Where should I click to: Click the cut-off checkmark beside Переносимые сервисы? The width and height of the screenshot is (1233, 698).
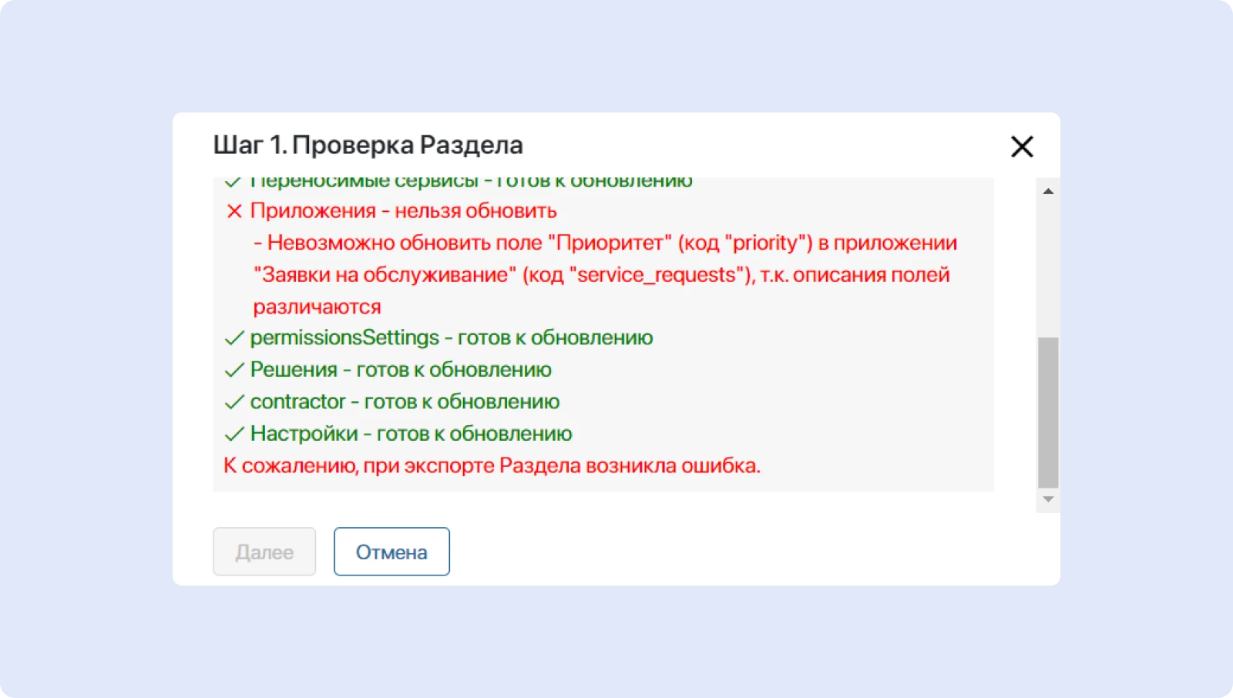(x=233, y=183)
